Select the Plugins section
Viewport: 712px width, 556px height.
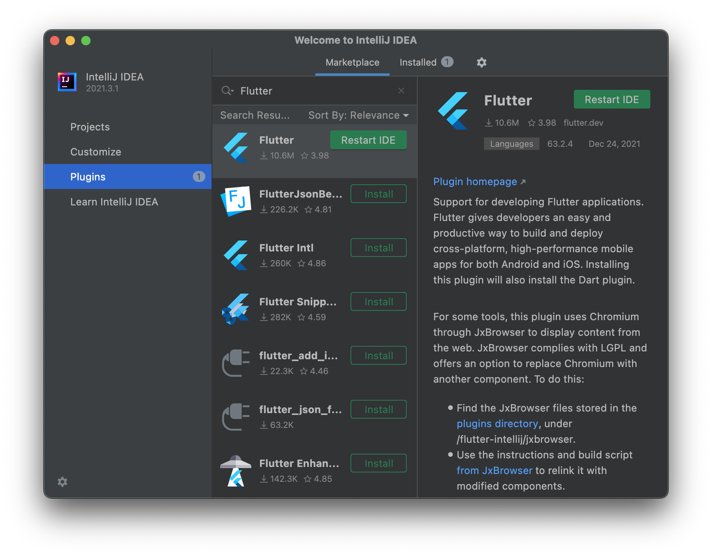128,177
